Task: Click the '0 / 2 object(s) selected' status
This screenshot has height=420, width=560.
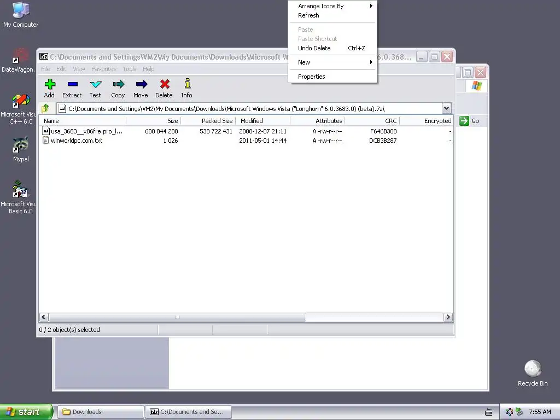Action: tap(69, 330)
